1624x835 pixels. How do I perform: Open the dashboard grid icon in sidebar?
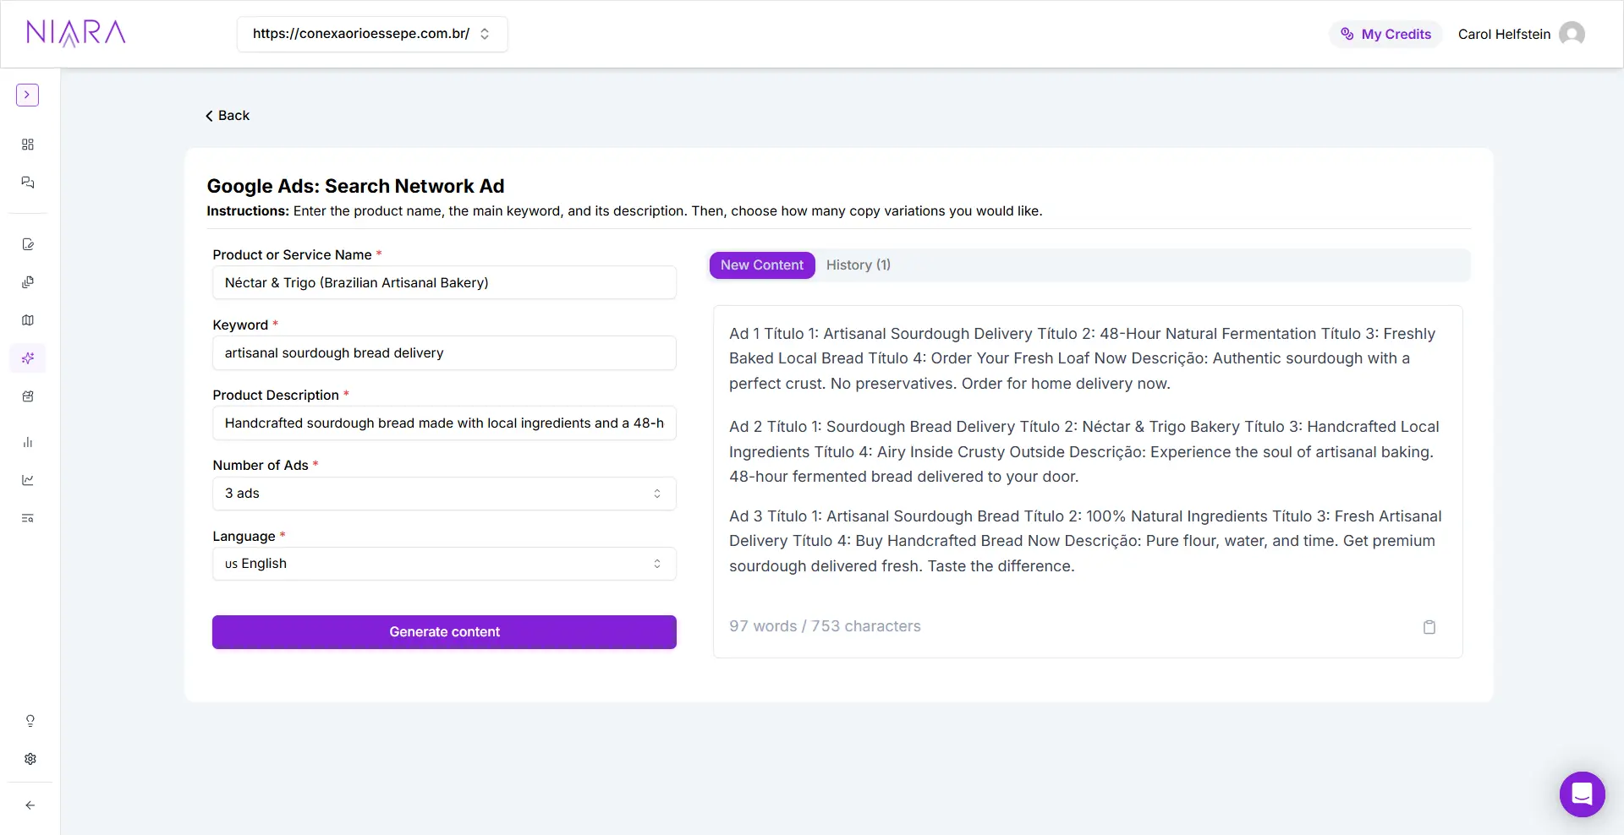tap(28, 145)
